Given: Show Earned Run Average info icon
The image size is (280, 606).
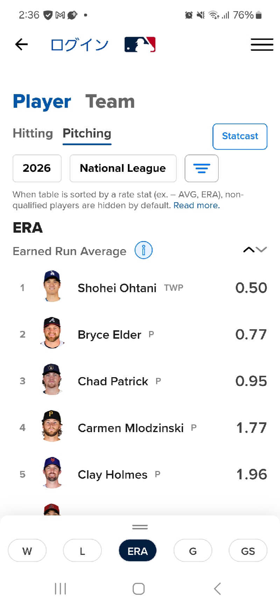Looking at the screenshot, I should (x=143, y=250).
